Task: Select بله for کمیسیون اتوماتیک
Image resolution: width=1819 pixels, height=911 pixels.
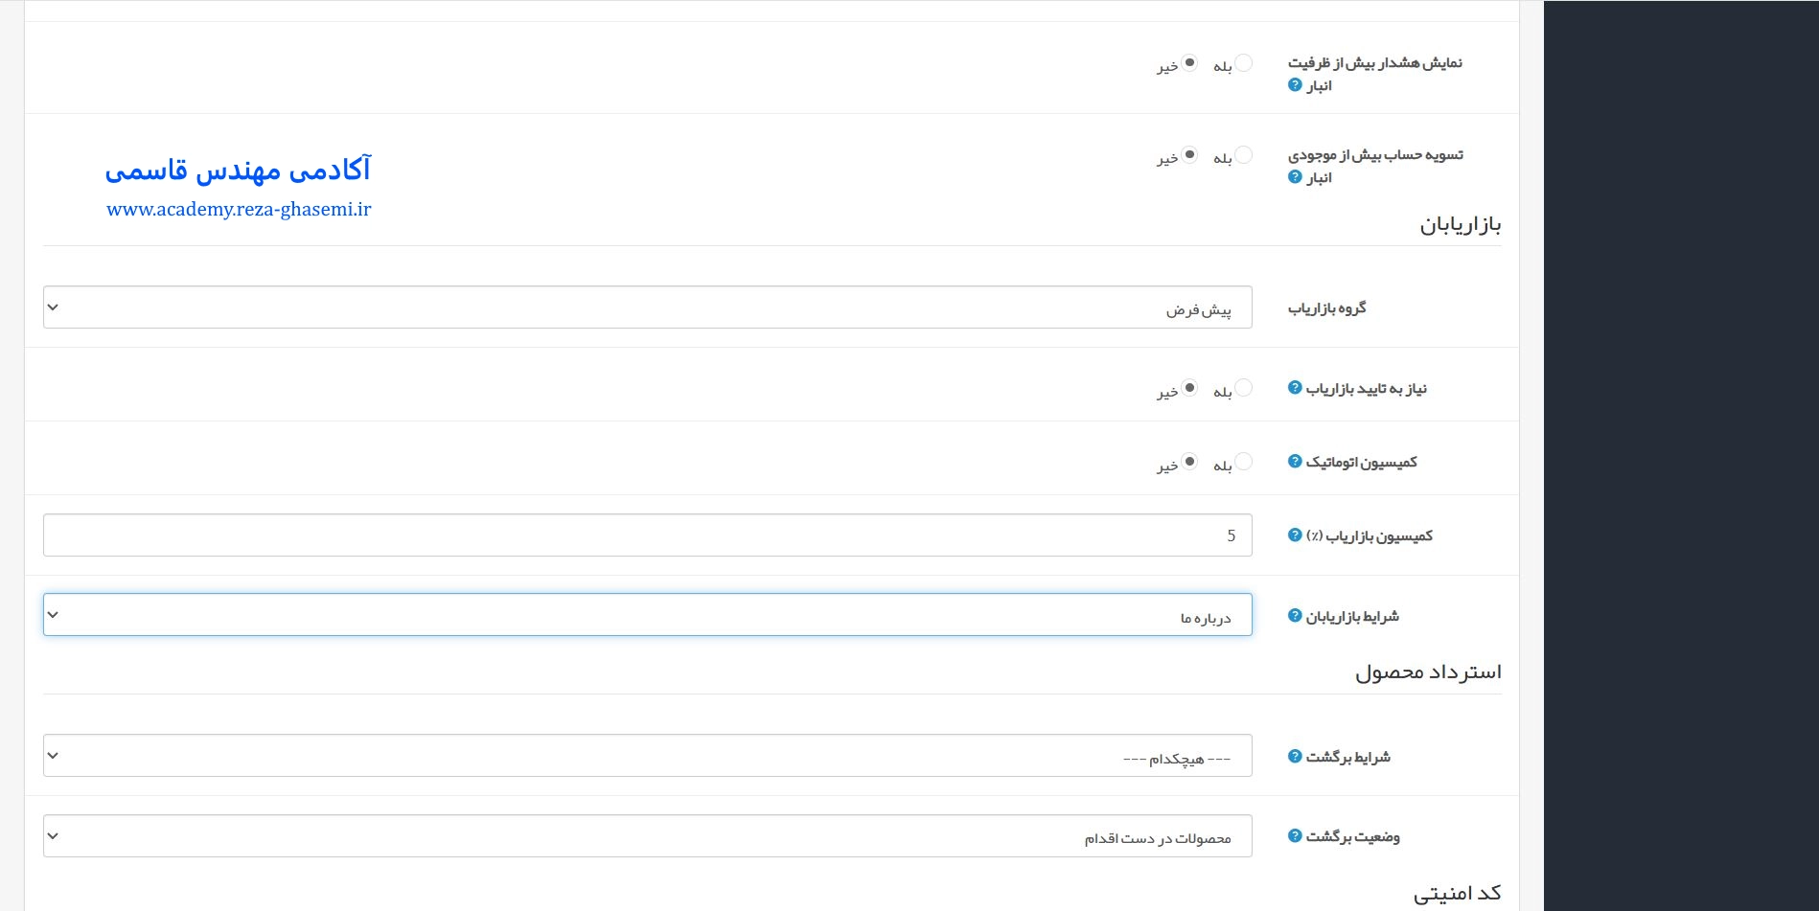Action: pyautogui.click(x=1243, y=462)
